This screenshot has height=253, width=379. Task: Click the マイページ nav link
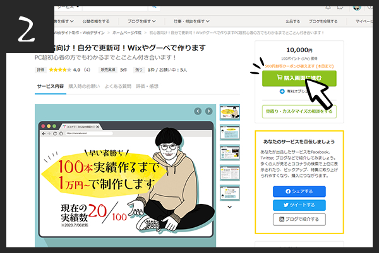(x=364, y=21)
